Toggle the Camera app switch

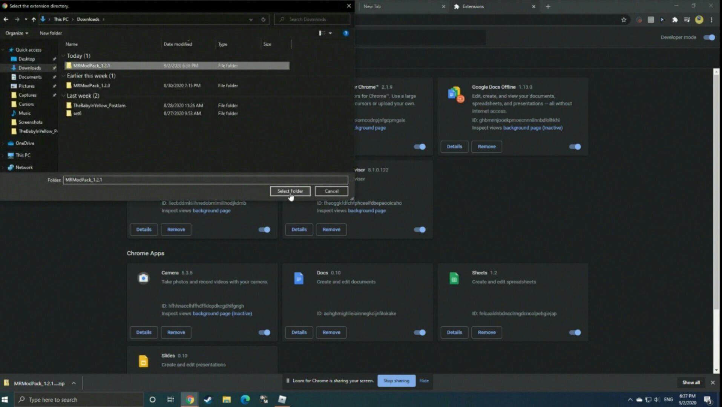tap(264, 332)
